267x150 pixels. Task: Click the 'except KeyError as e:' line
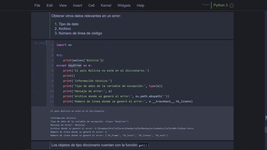pyautogui.click(x=74, y=65)
